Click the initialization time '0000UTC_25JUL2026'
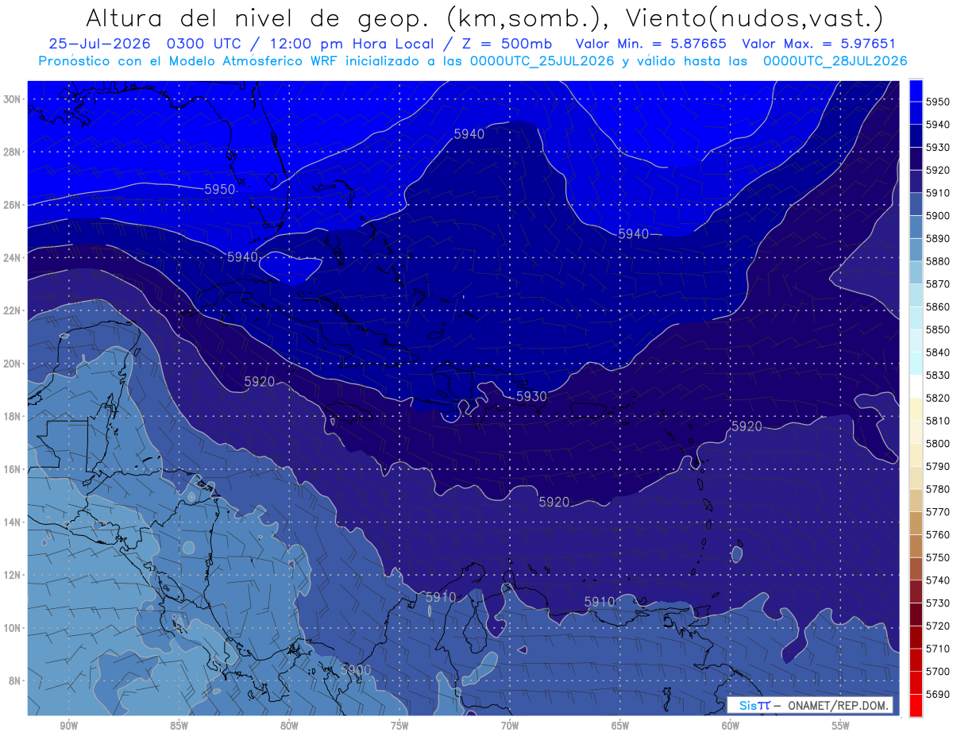 click(x=542, y=61)
